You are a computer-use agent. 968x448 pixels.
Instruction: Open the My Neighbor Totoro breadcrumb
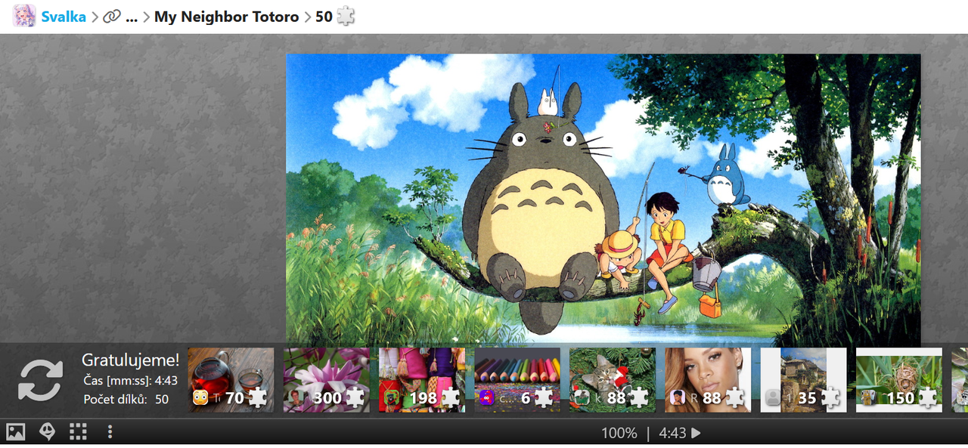pyautogui.click(x=227, y=17)
